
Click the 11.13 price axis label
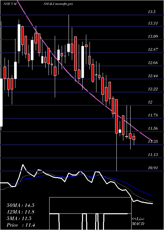[153, 155]
